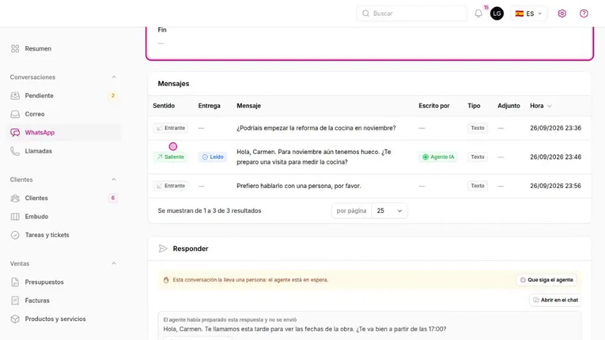
Task: Click the Abrir en el chat button
Action: coord(556,300)
